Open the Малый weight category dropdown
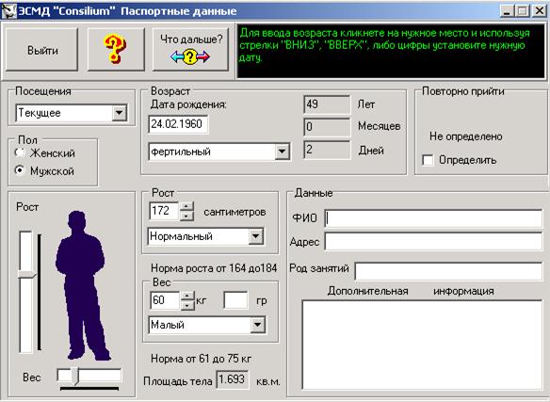Screen dimensions: 550x402 [x=257, y=325]
